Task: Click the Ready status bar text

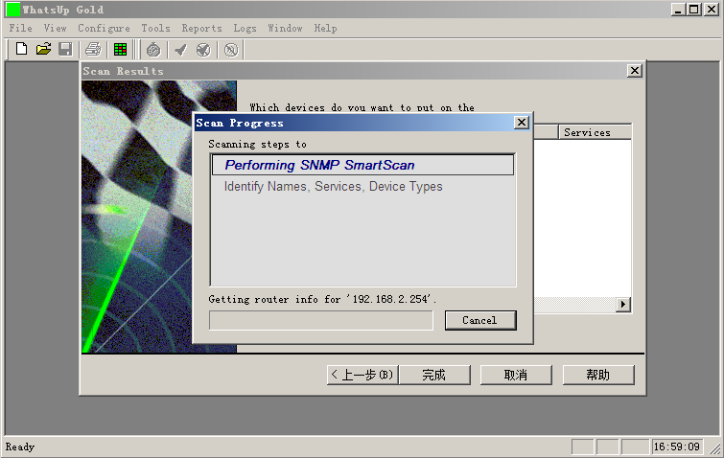Action: [x=20, y=447]
